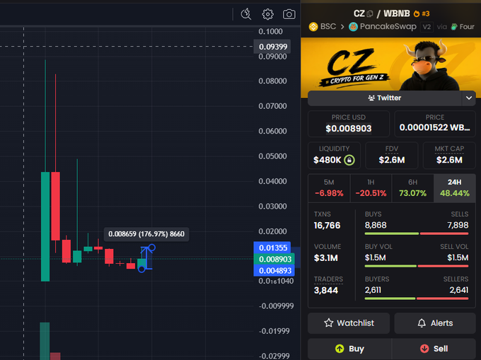Click the price-range label 0.008659 (176.97%)
Screen dimensions: 481x360
pos(146,234)
